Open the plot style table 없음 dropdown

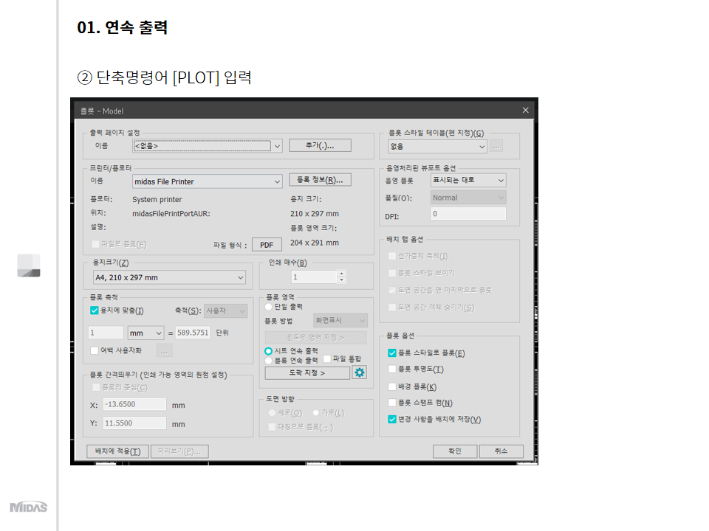click(x=437, y=146)
